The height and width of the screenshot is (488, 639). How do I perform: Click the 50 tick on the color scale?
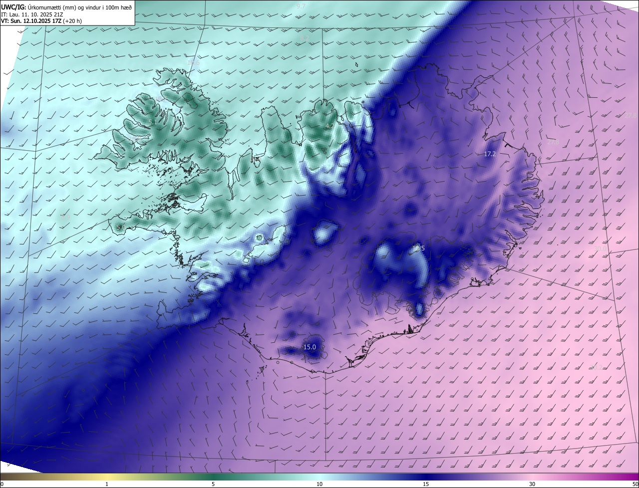tap(635, 484)
